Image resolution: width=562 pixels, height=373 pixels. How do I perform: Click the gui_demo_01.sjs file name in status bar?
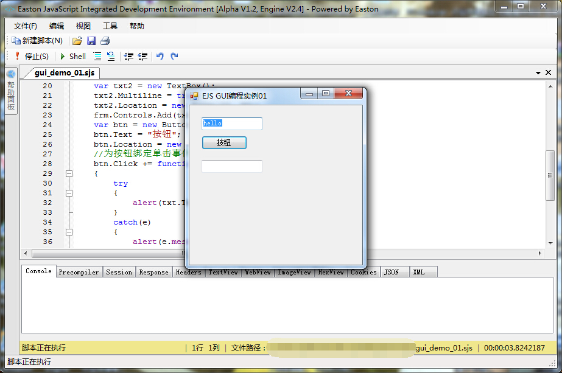pos(444,348)
